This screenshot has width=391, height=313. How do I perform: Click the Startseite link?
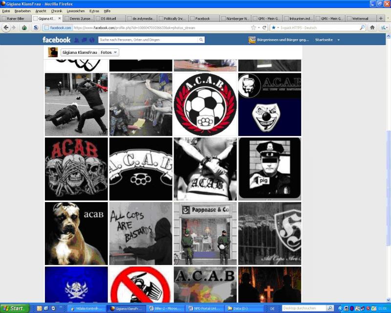tap(324, 40)
